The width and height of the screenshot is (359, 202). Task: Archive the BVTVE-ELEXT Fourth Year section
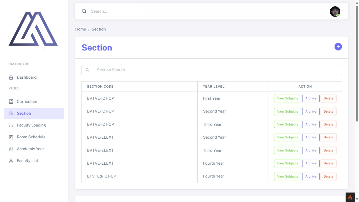[x=311, y=163]
